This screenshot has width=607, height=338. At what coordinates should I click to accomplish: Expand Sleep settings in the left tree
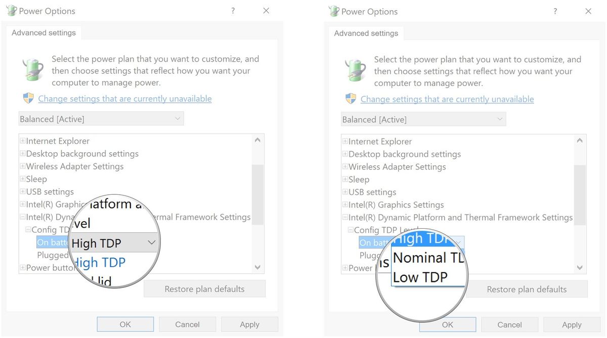point(22,179)
